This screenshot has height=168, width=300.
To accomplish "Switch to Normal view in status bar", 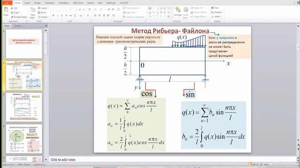I will (250, 164).
